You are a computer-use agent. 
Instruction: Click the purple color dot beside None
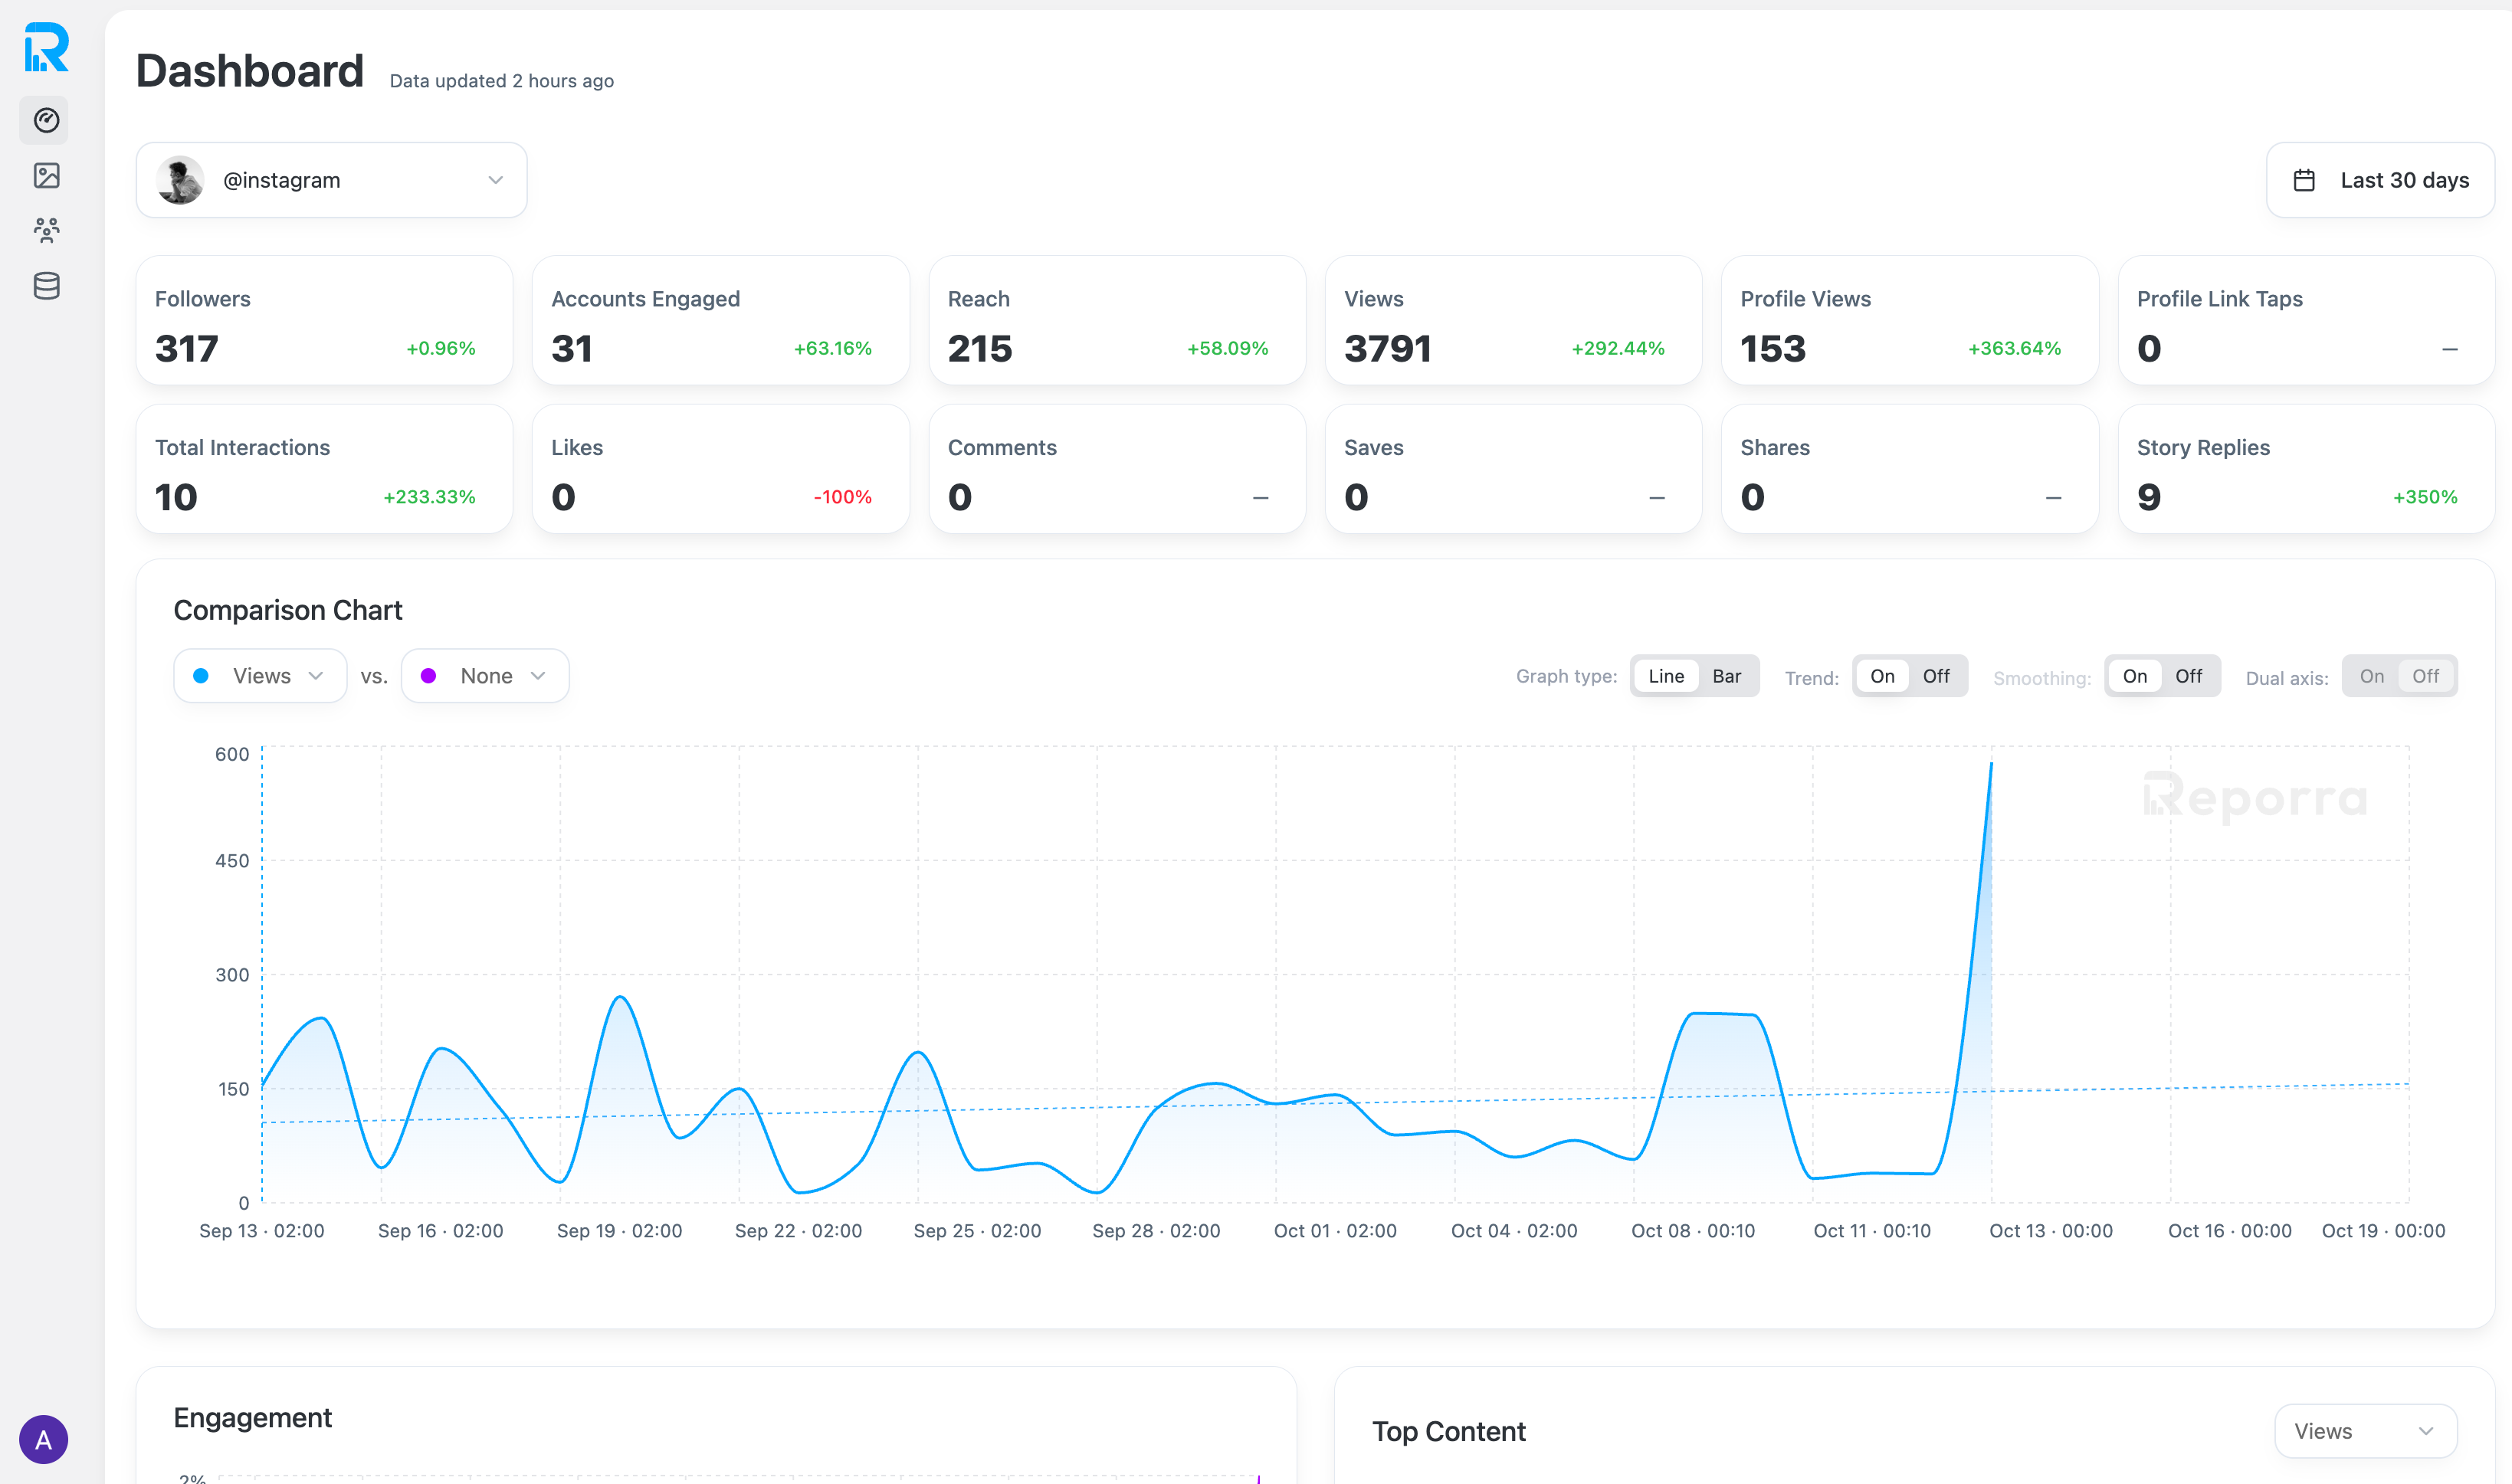click(428, 676)
